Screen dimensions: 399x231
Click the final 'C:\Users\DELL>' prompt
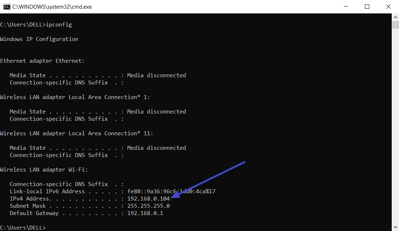tap(23, 228)
